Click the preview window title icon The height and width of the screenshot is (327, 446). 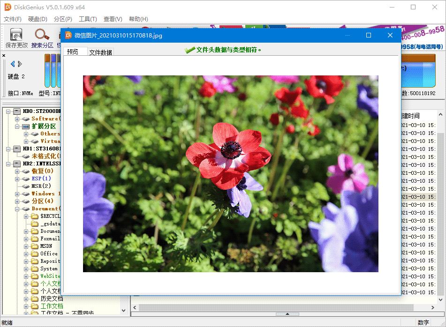(68, 35)
